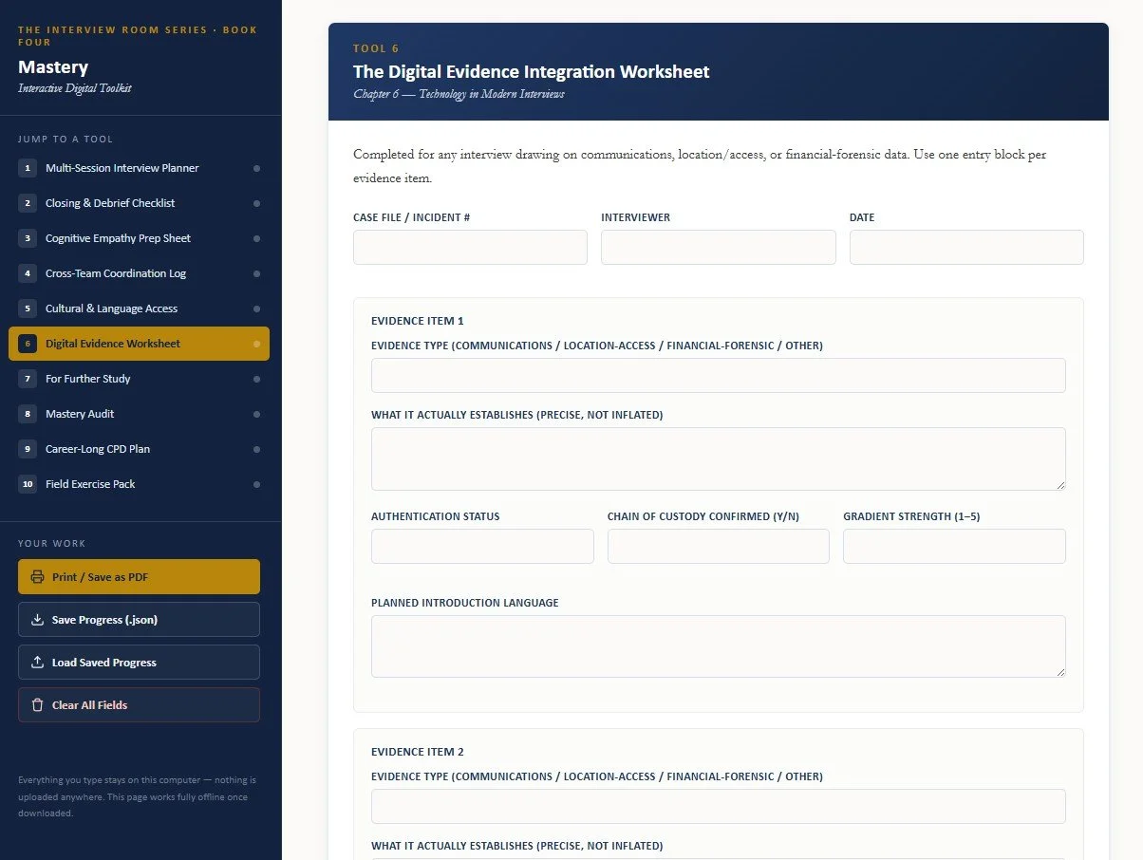Open Closing & Debrief Checklist tool
This screenshot has width=1143, height=860.
[x=139, y=203]
